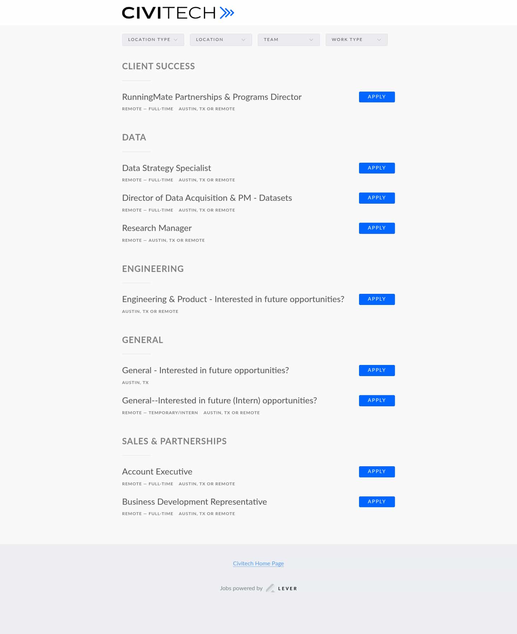Click Apply next to Research Manager
This screenshot has height=634, width=517.
[x=377, y=228]
